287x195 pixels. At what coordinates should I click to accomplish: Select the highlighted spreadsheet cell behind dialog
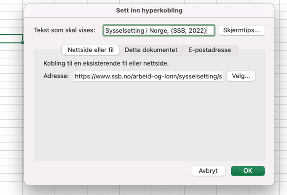11,39
